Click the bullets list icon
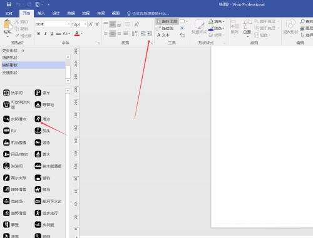This screenshot has width=313, height=238. [128, 24]
